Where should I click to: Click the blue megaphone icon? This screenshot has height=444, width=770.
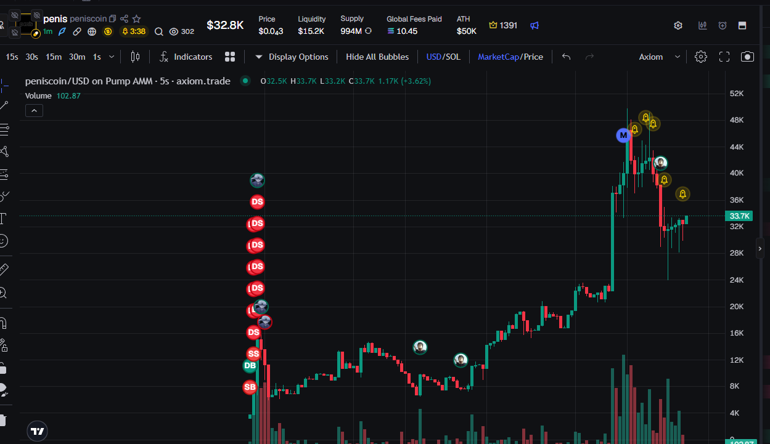[x=534, y=25]
